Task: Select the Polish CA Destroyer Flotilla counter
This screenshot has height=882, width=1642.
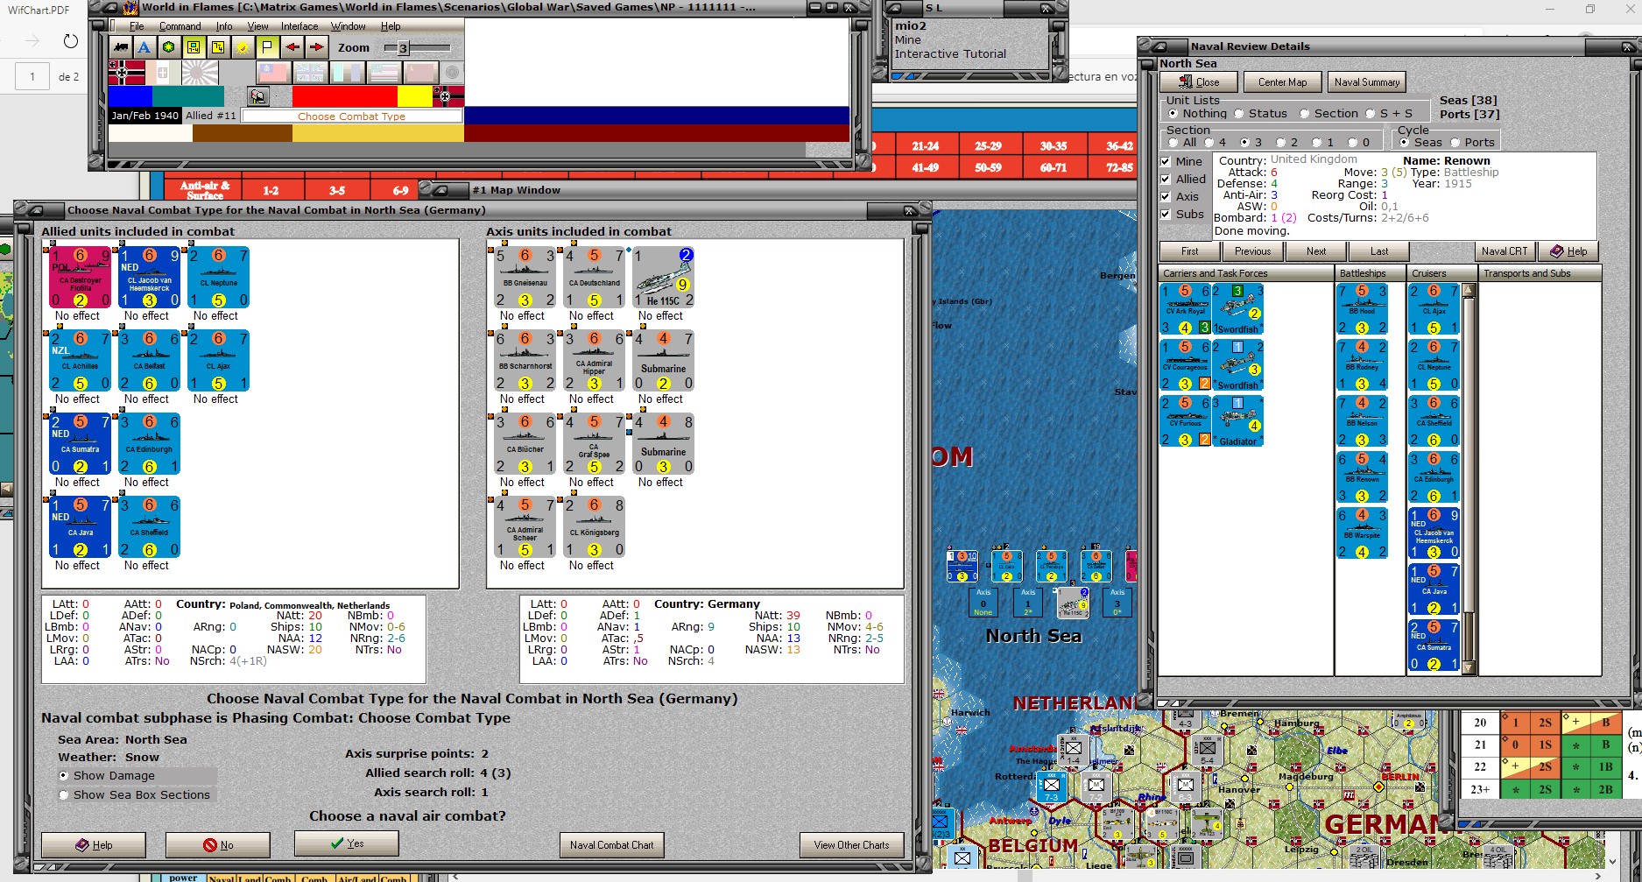Action: (x=80, y=278)
